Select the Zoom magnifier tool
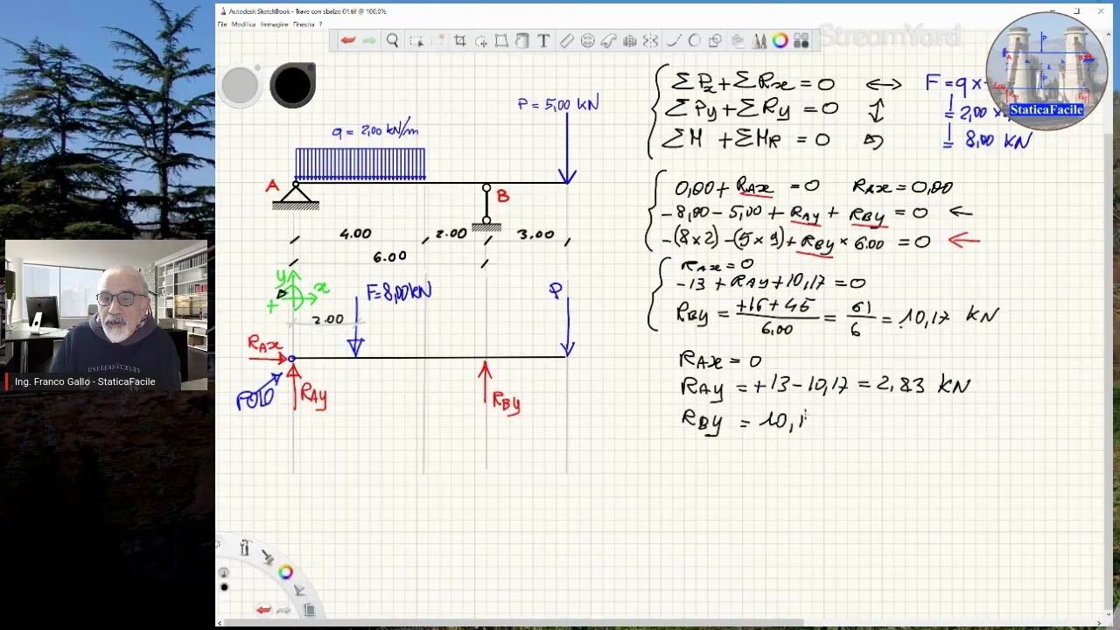 click(393, 41)
